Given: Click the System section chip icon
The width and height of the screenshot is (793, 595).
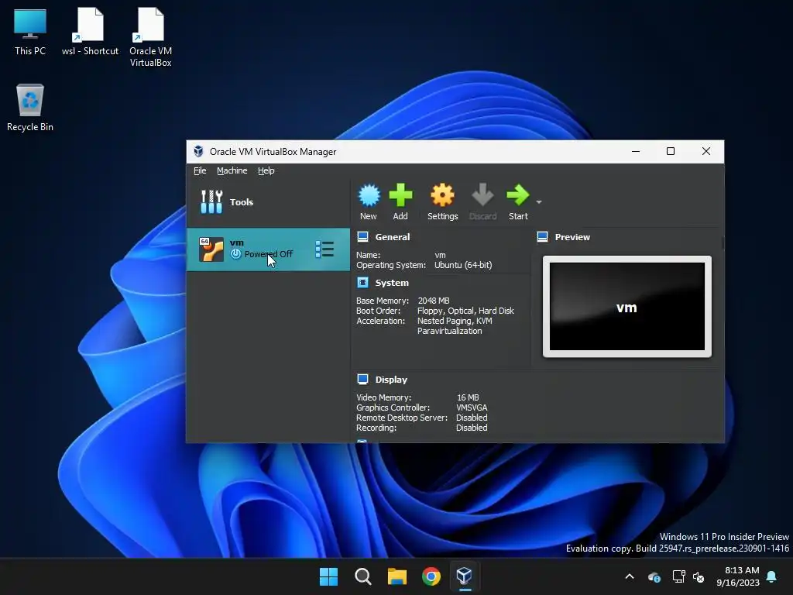Looking at the screenshot, I should point(362,282).
